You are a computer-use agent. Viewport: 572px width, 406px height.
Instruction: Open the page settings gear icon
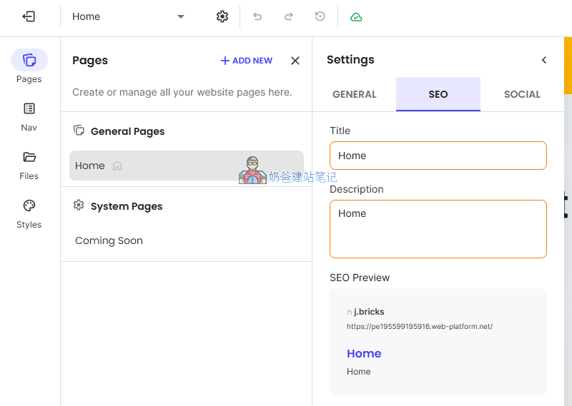point(222,16)
